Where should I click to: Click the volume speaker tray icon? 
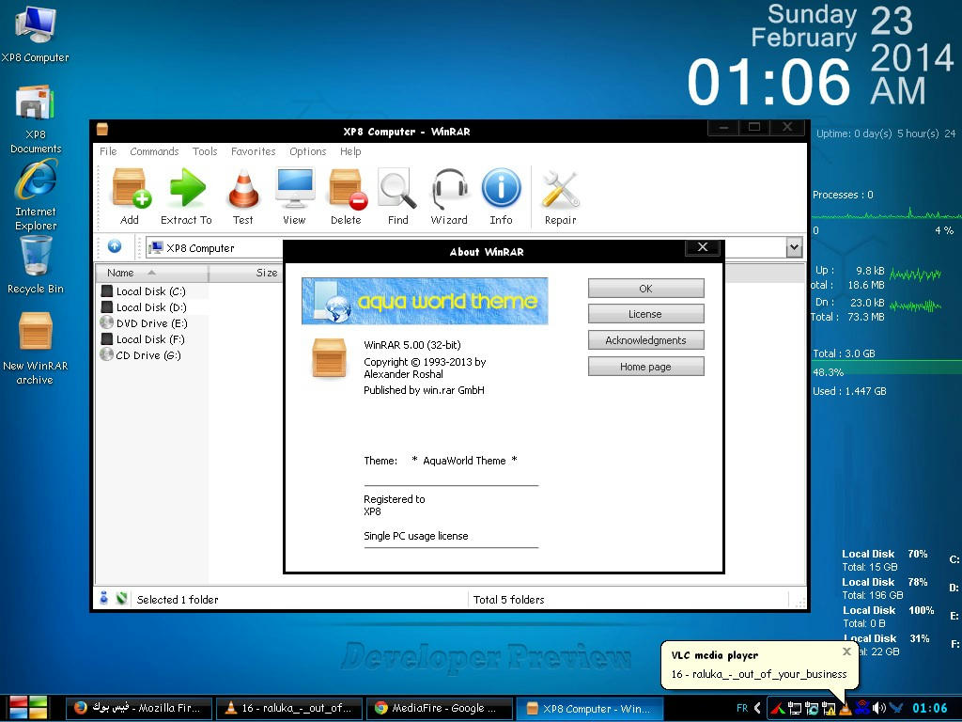coord(879,708)
